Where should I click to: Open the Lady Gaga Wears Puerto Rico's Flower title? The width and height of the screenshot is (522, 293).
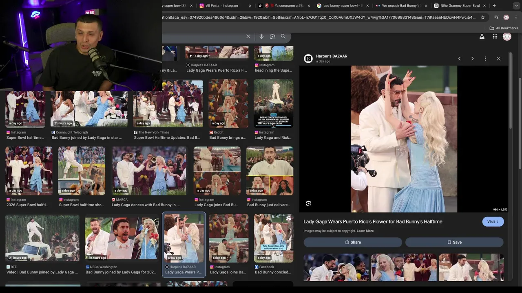[373, 222]
